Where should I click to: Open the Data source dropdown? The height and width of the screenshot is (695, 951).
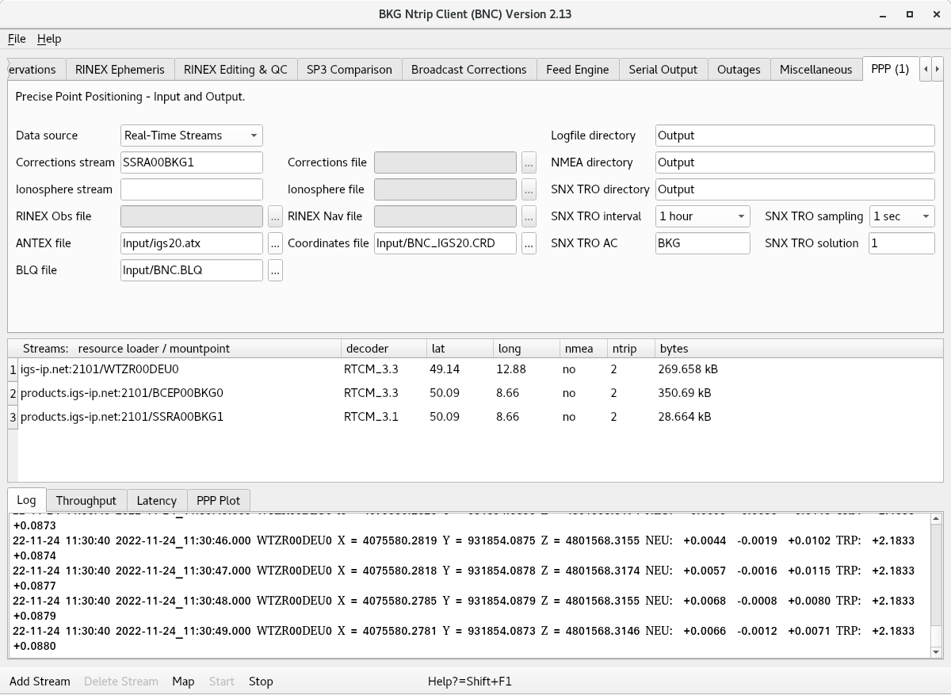coord(191,136)
